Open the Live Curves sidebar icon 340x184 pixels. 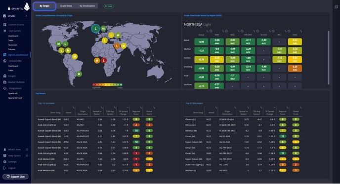coord(5,31)
